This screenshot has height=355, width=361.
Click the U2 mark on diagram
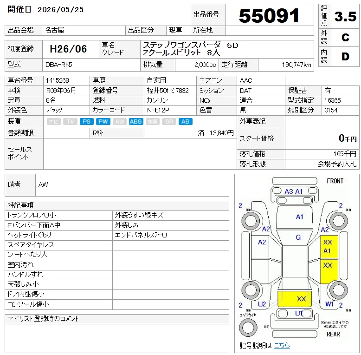tap(262, 304)
